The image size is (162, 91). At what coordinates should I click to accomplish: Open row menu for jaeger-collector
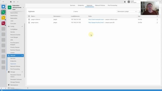(157, 19)
